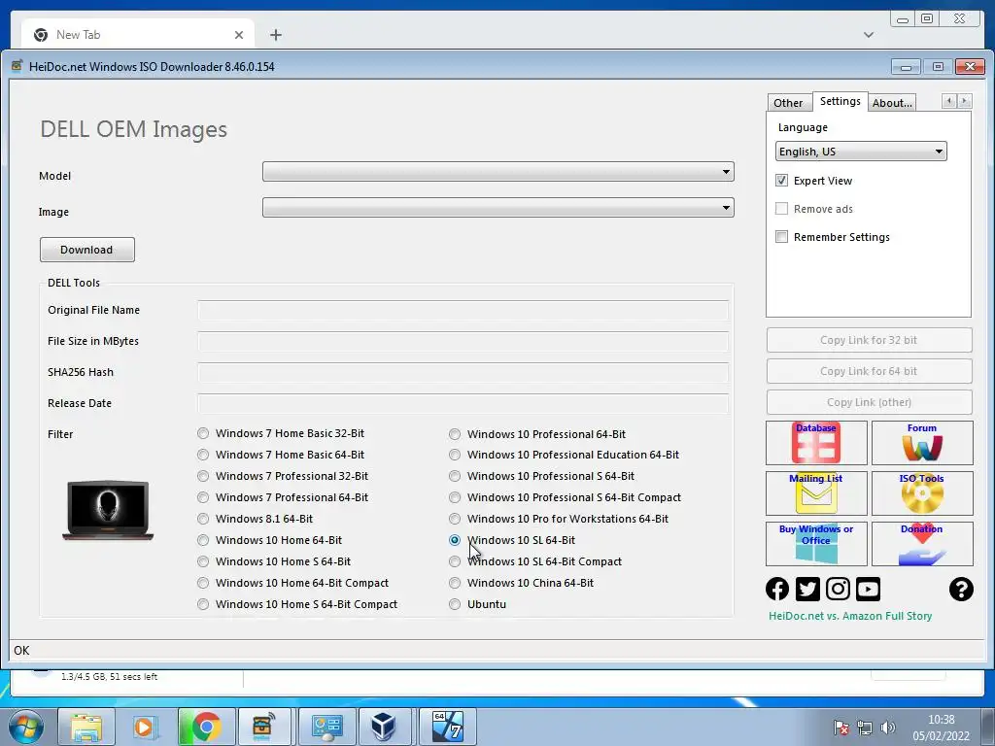Select Windows 8.1 64-Bit filter
Viewport: 995px width, 746px height.
[203, 519]
